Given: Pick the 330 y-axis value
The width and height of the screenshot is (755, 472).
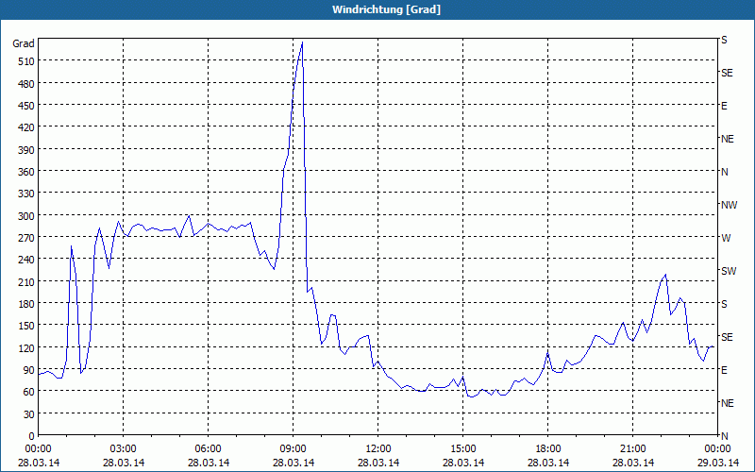Looking at the screenshot, I should pos(26,194).
